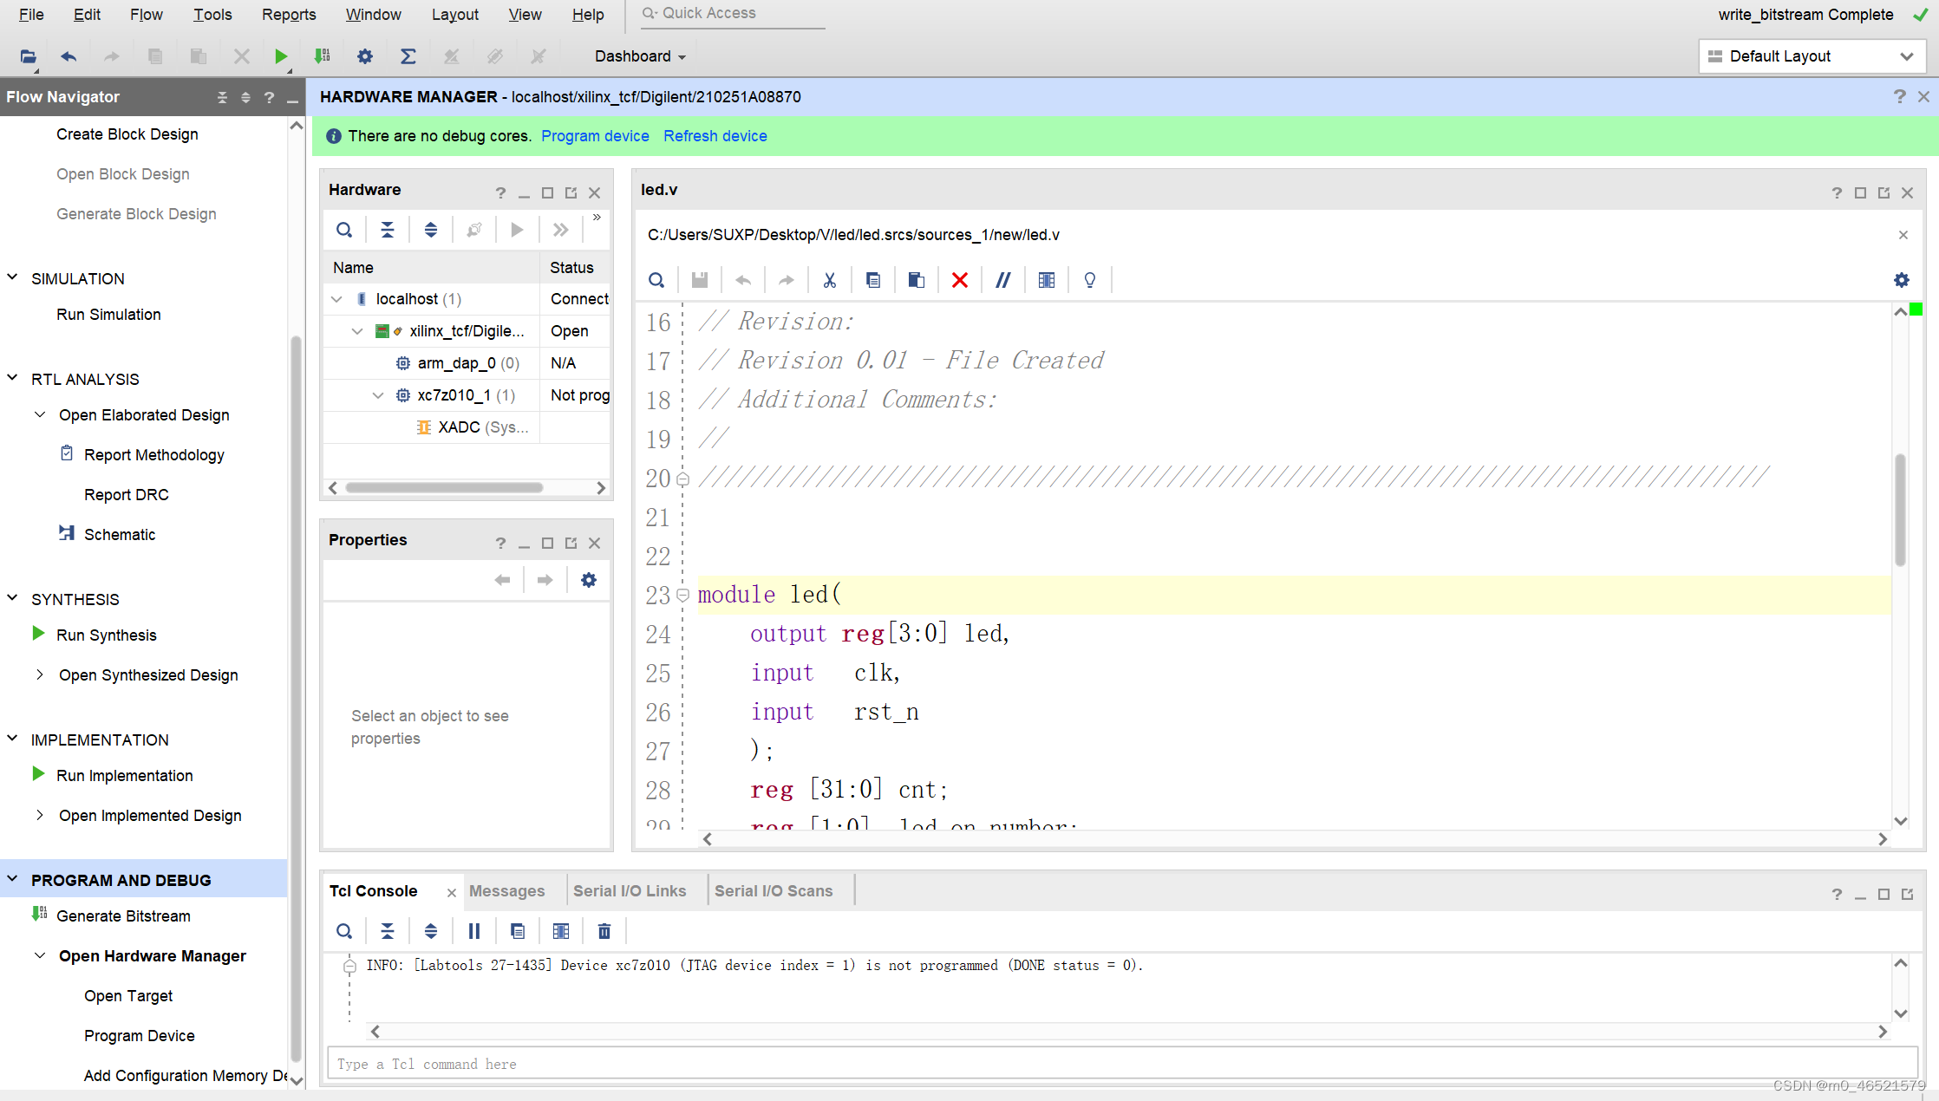Click the Program device link

pos(595,136)
